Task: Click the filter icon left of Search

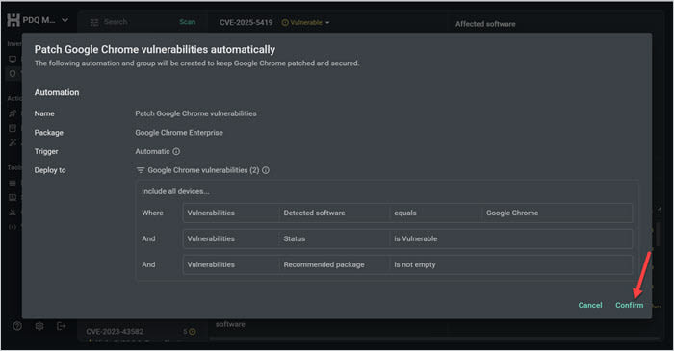Action: pyautogui.click(x=94, y=22)
